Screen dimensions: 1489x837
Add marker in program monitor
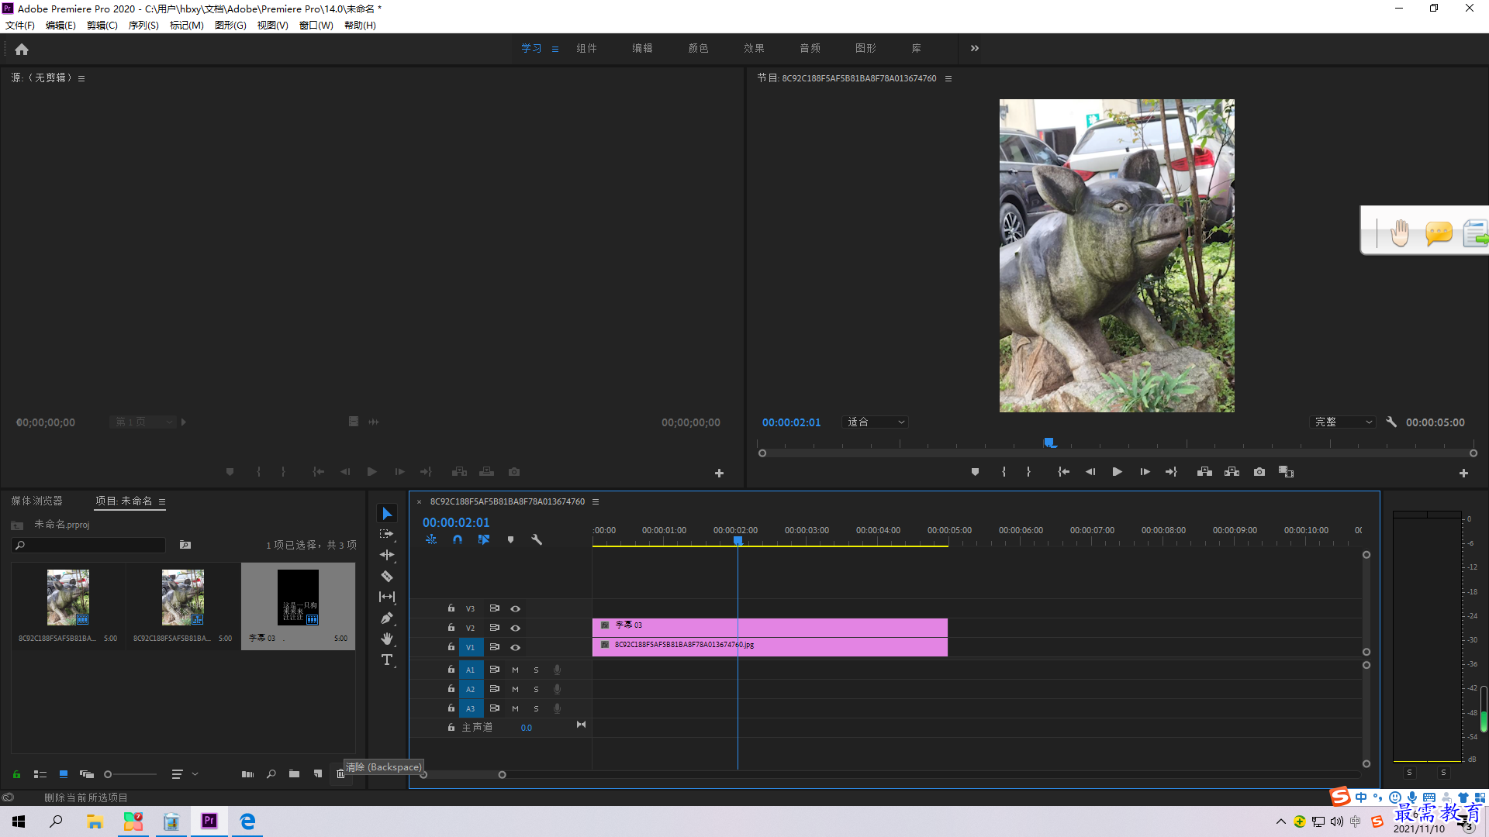(975, 472)
